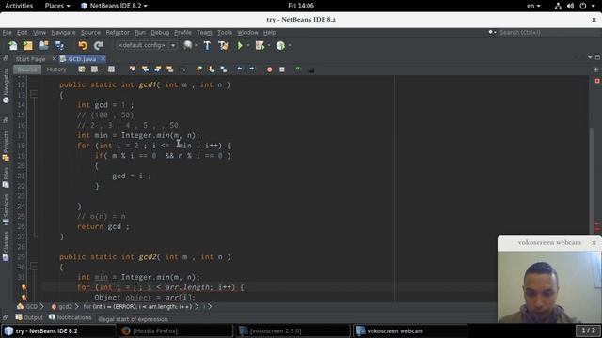Open the globe browser dropdown arrow

pyautogui.click(x=196, y=46)
